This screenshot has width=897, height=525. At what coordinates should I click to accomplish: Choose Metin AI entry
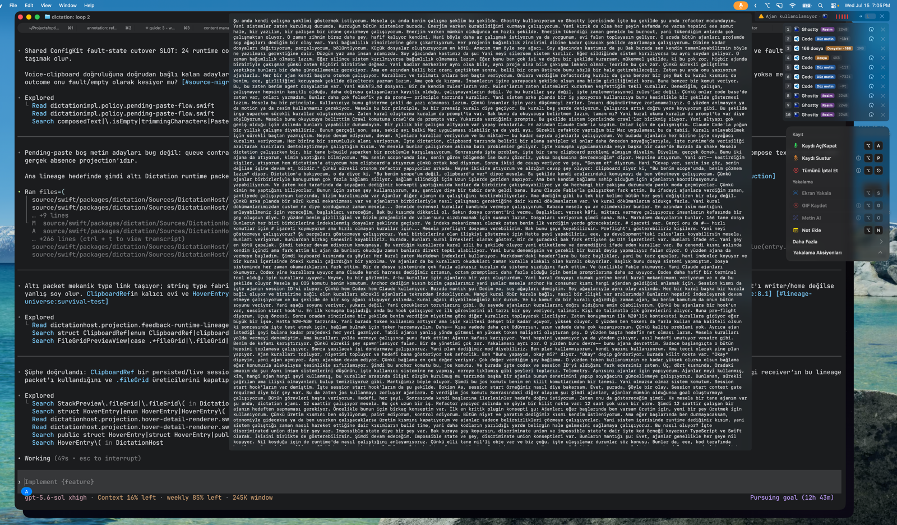tap(811, 218)
